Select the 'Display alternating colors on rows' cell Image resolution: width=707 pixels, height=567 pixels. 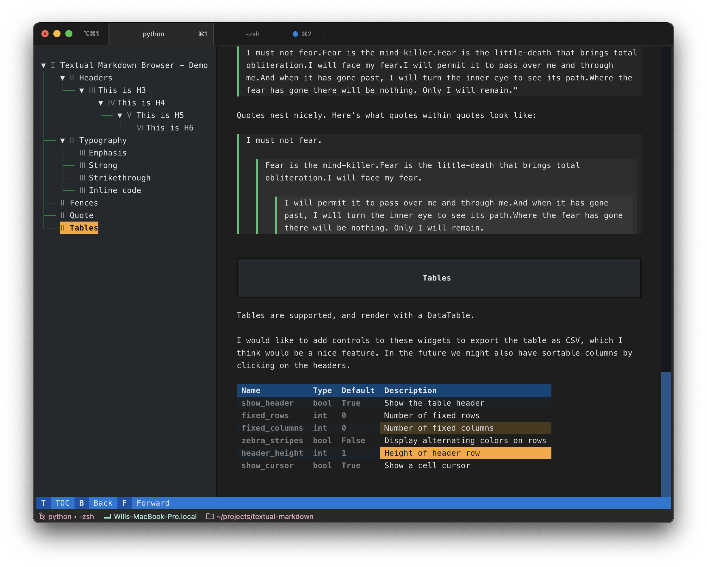point(465,440)
